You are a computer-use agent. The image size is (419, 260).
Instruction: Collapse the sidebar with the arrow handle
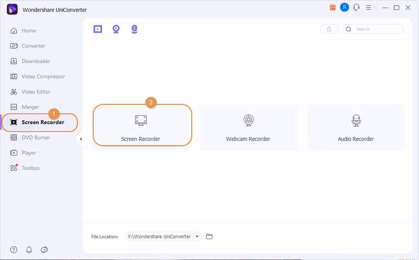(x=81, y=139)
